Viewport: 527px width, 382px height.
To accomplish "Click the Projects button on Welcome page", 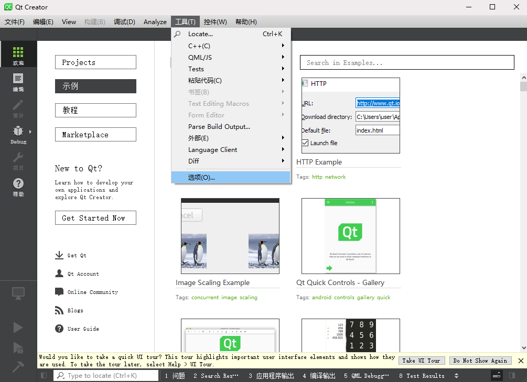I will point(96,62).
